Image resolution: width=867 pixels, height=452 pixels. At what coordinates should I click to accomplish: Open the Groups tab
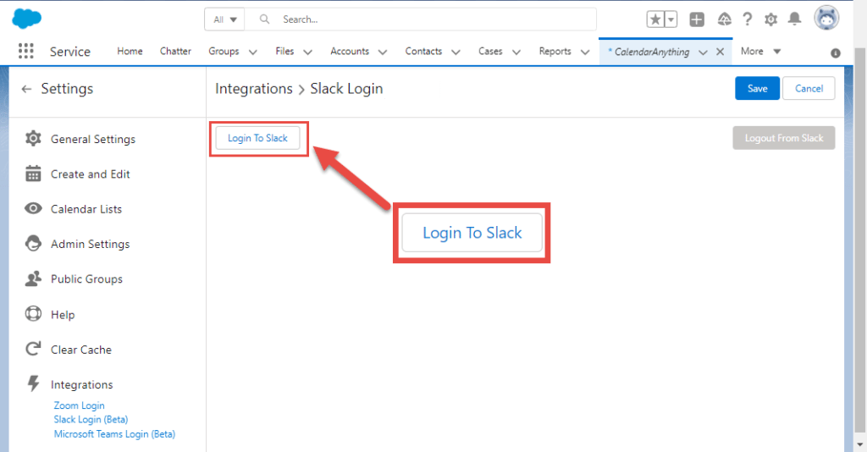point(224,52)
